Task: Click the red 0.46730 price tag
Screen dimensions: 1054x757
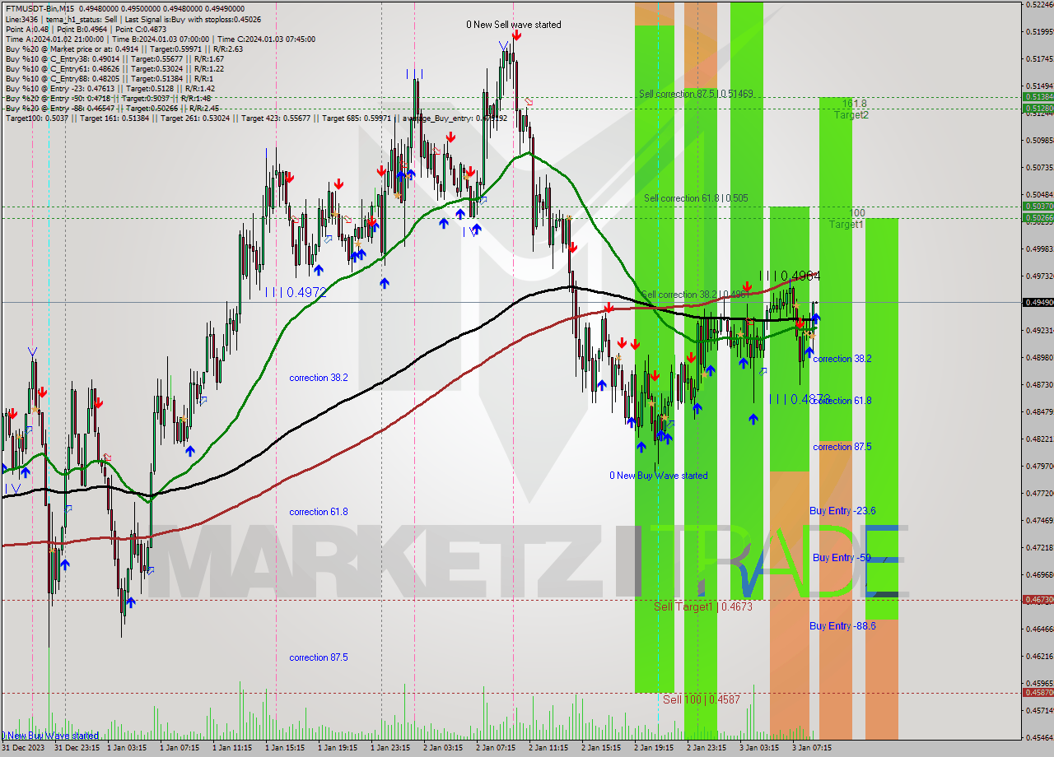Action: (x=1038, y=600)
